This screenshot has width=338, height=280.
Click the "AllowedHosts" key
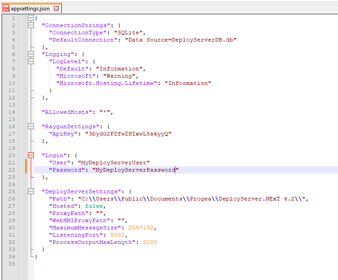(67, 112)
